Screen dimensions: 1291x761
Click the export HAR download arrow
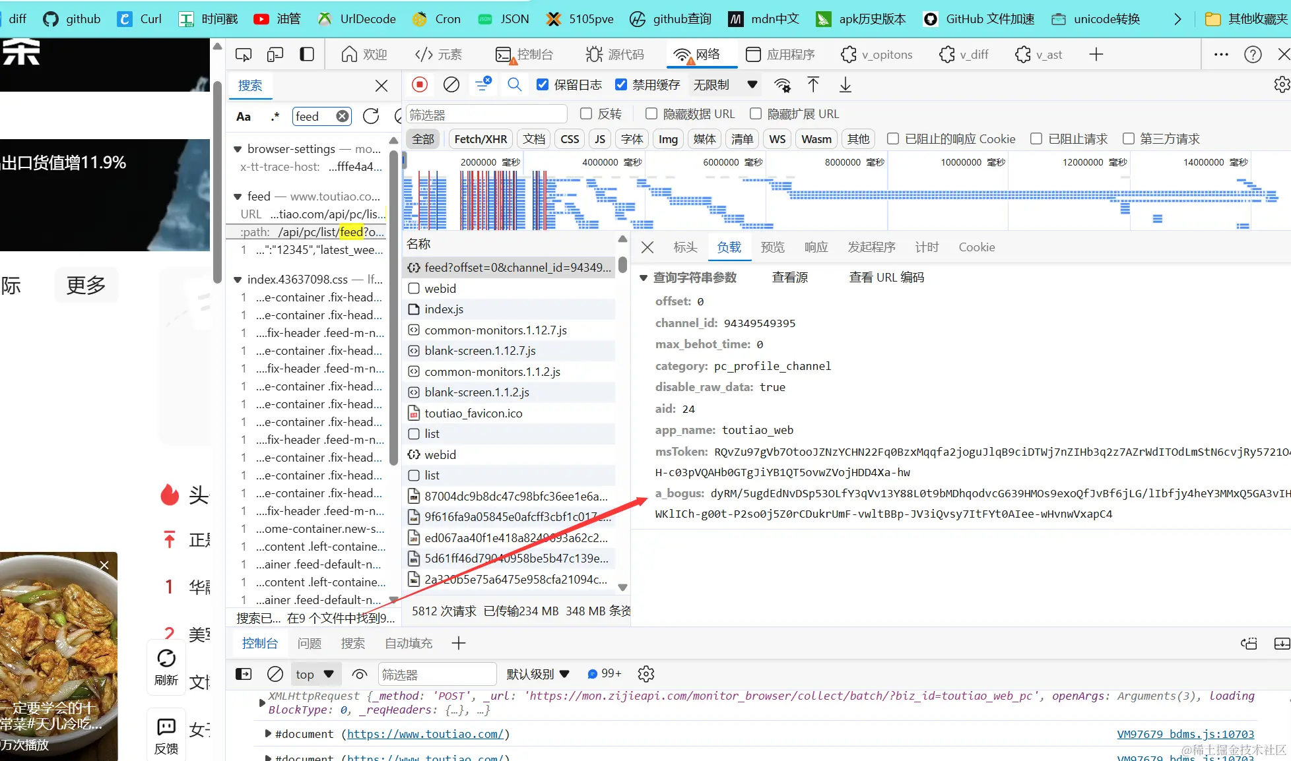coord(845,84)
